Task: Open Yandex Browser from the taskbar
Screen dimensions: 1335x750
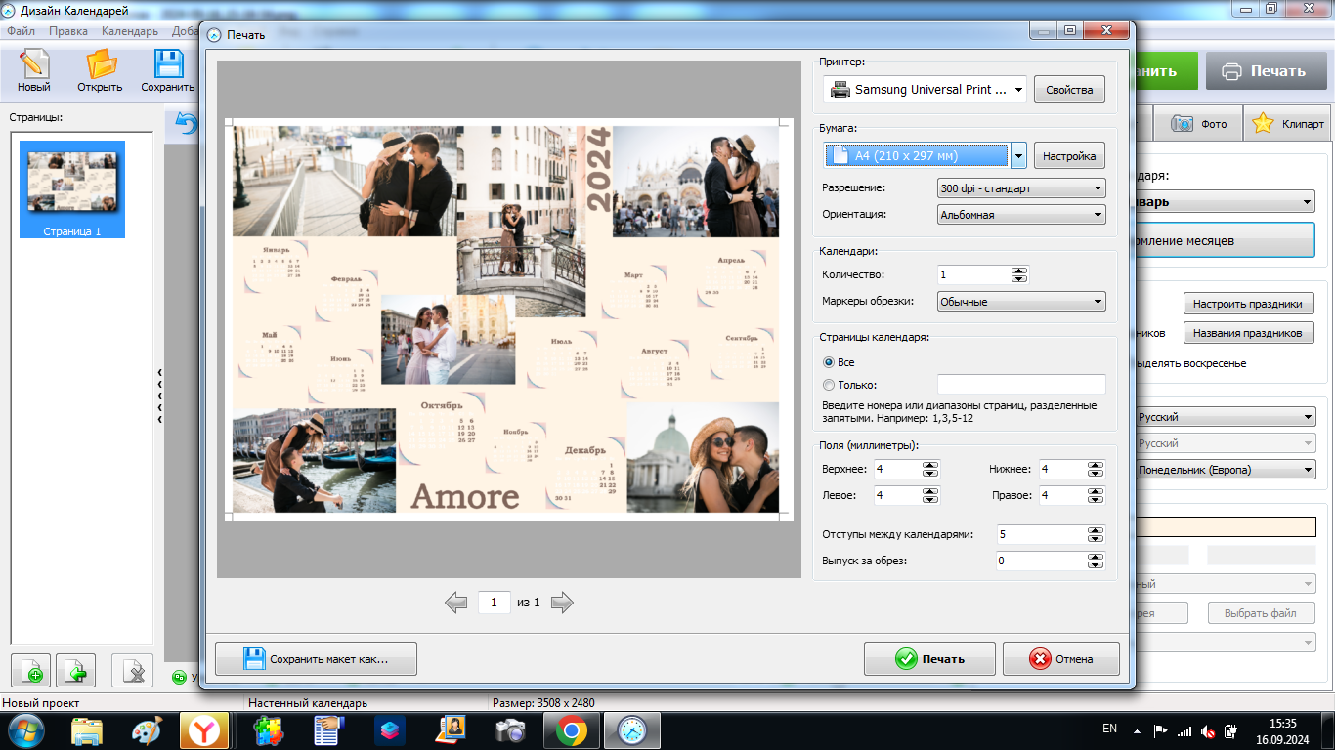Action: click(204, 730)
